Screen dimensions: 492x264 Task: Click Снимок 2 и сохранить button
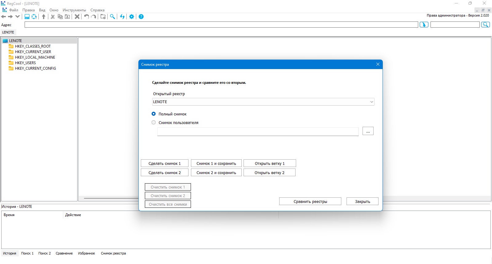pos(216,173)
